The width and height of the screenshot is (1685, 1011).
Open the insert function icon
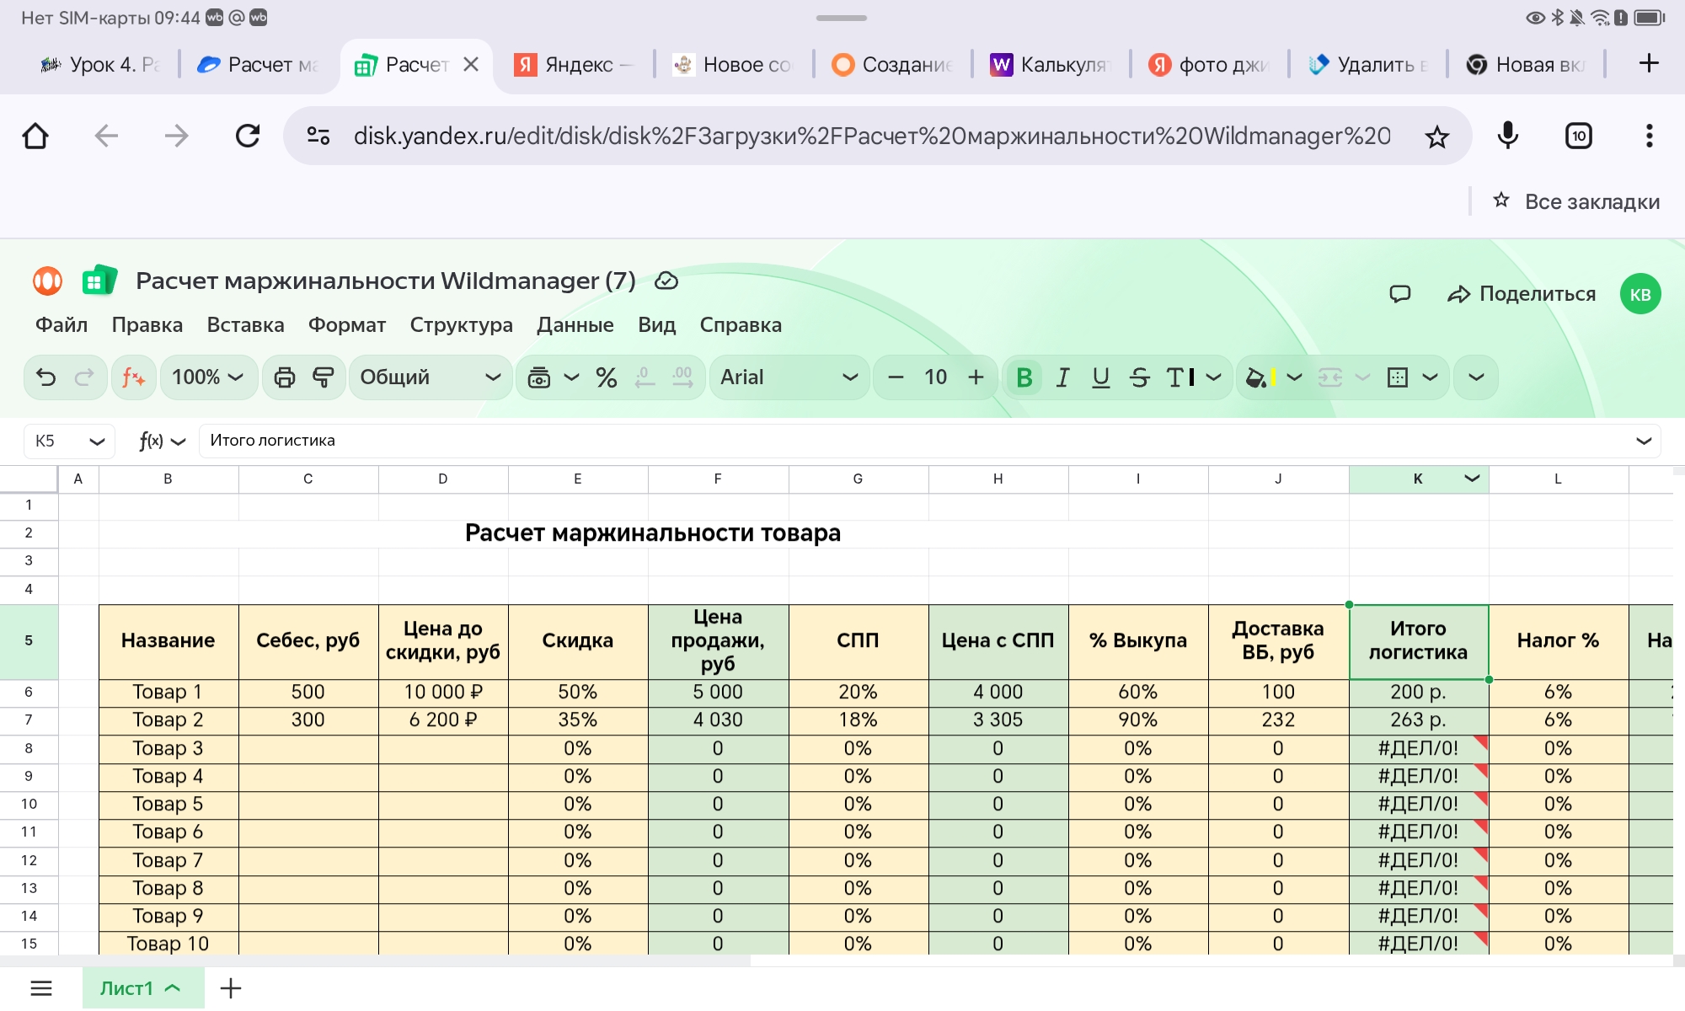(x=133, y=377)
